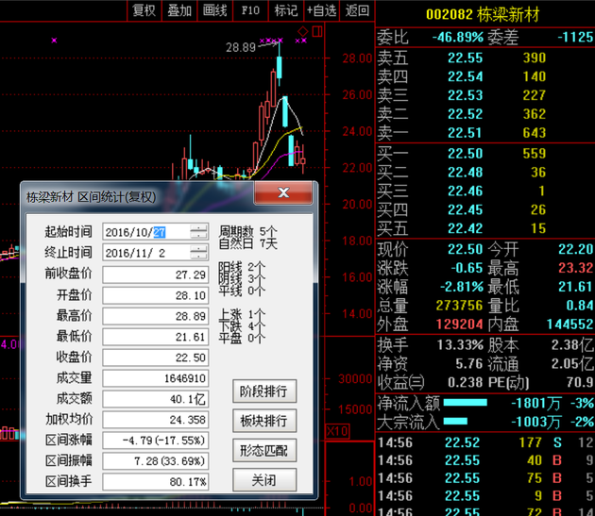Click the 关闭 button
This screenshot has width=595, height=516.
coord(264,480)
